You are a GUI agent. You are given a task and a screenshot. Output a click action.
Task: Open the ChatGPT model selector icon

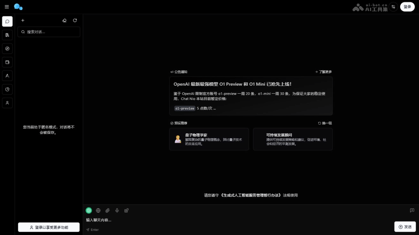pyautogui.click(x=88, y=210)
